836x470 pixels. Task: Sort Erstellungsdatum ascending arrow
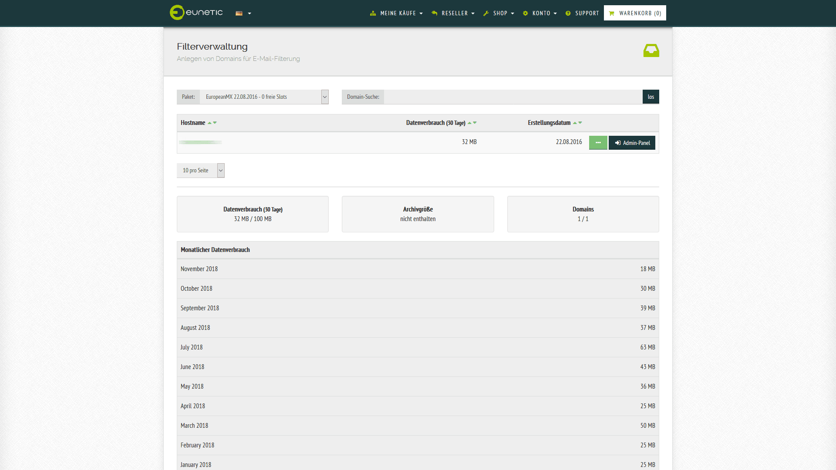575,123
